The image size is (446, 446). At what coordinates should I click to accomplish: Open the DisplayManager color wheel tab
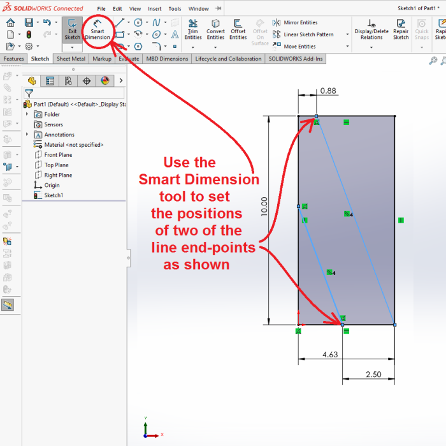tap(104, 81)
